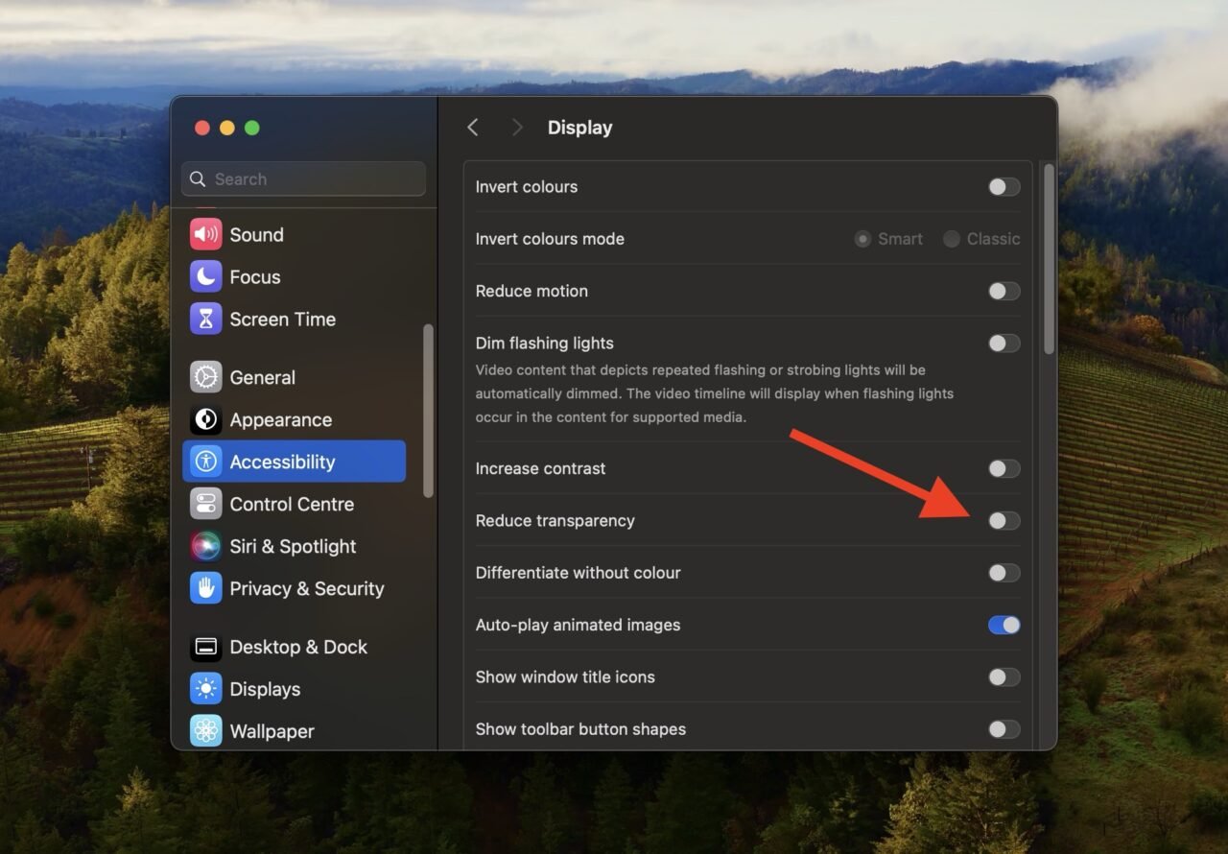
Task: Click the Auto-play animated images label
Action: [579, 625]
